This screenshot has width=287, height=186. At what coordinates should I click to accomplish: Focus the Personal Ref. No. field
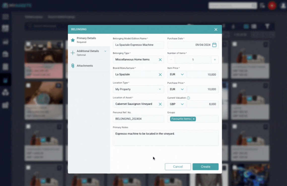(x=138, y=119)
